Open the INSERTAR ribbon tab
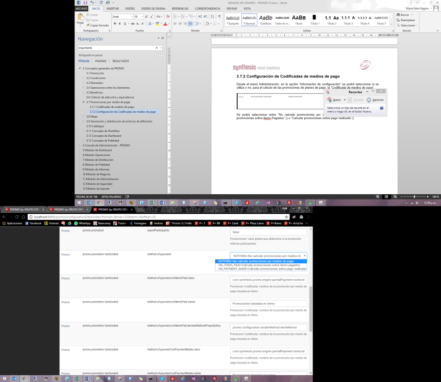The width and height of the screenshot is (441, 382). [x=113, y=9]
